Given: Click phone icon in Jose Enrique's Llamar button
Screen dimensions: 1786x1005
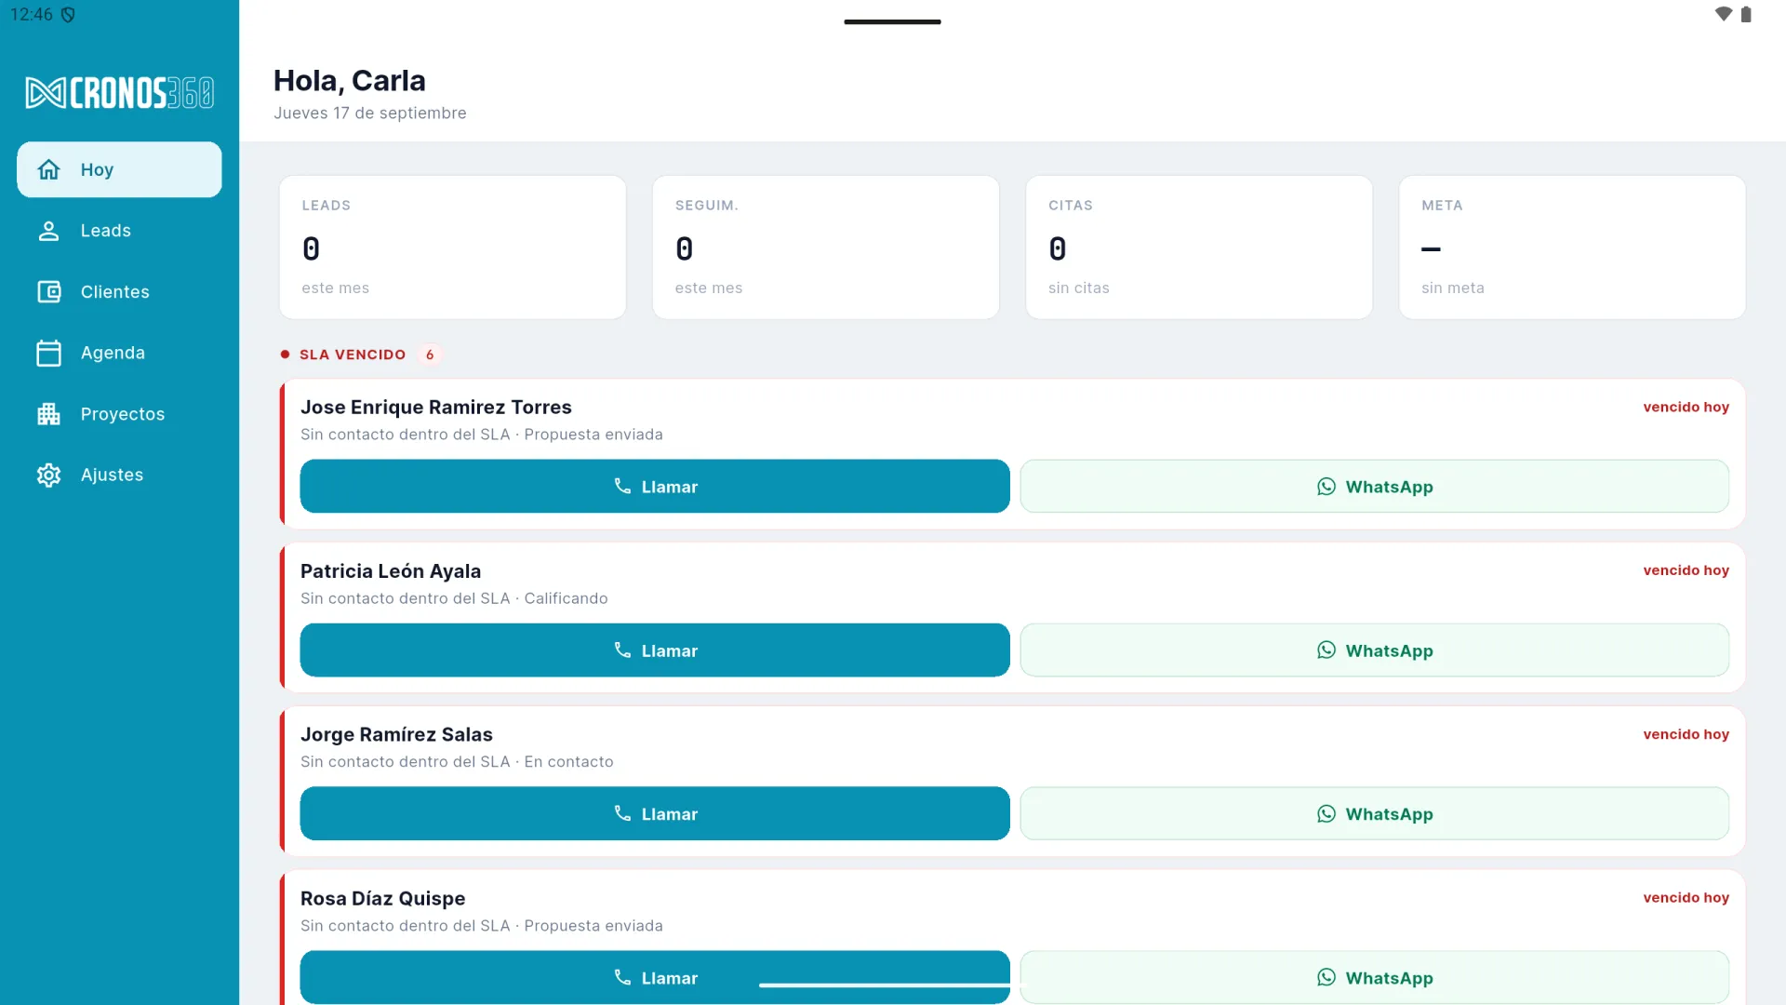Looking at the screenshot, I should pyautogui.click(x=622, y=486).
